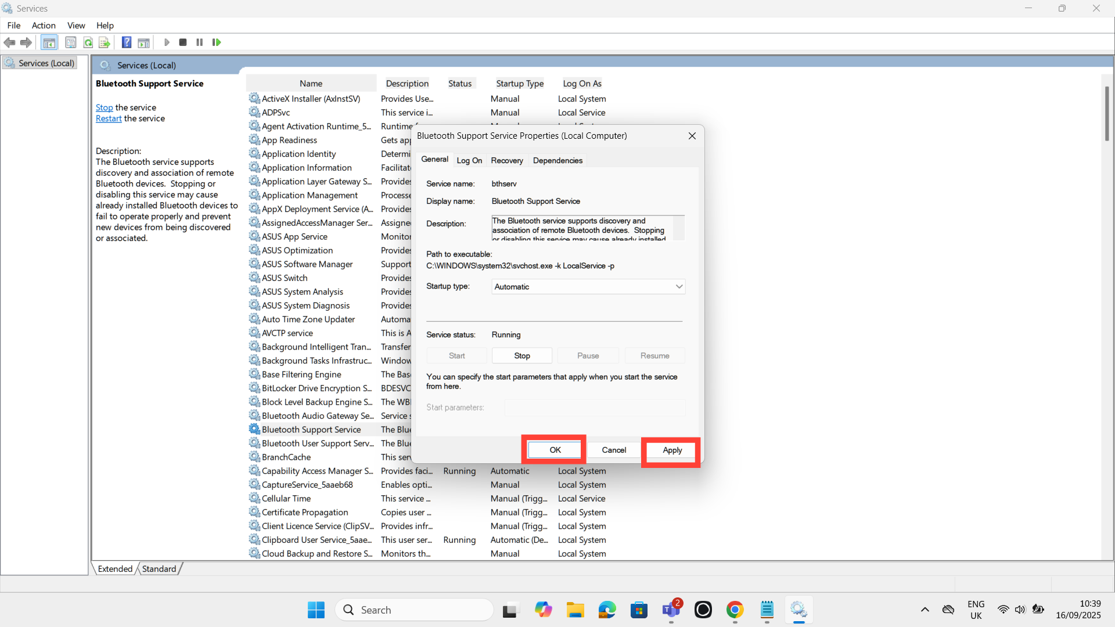Click the Restart Service toolbar icon

click(217, 42)
